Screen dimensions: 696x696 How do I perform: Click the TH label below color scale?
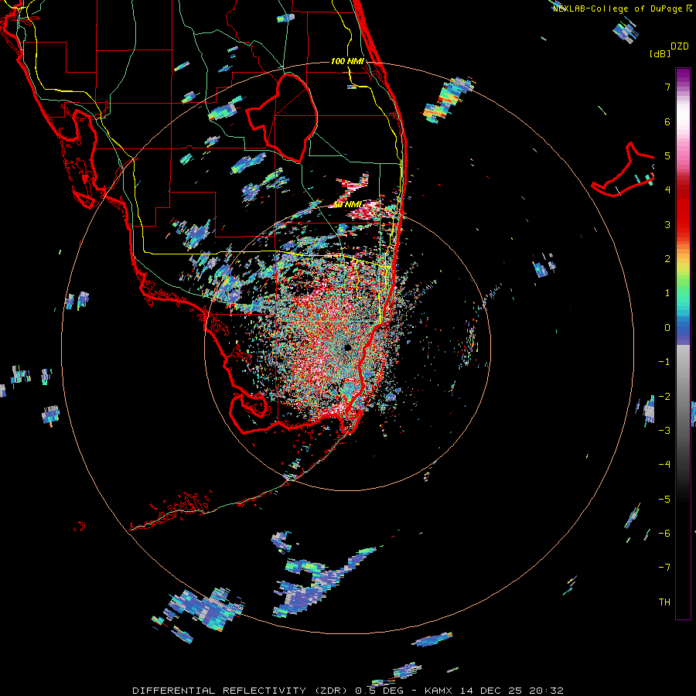(664, 602)
